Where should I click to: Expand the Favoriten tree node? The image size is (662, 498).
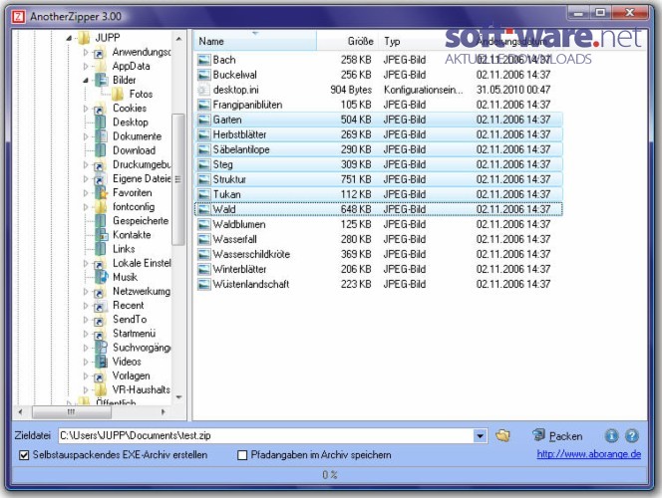pyautogui.click(x=86, y=192)
